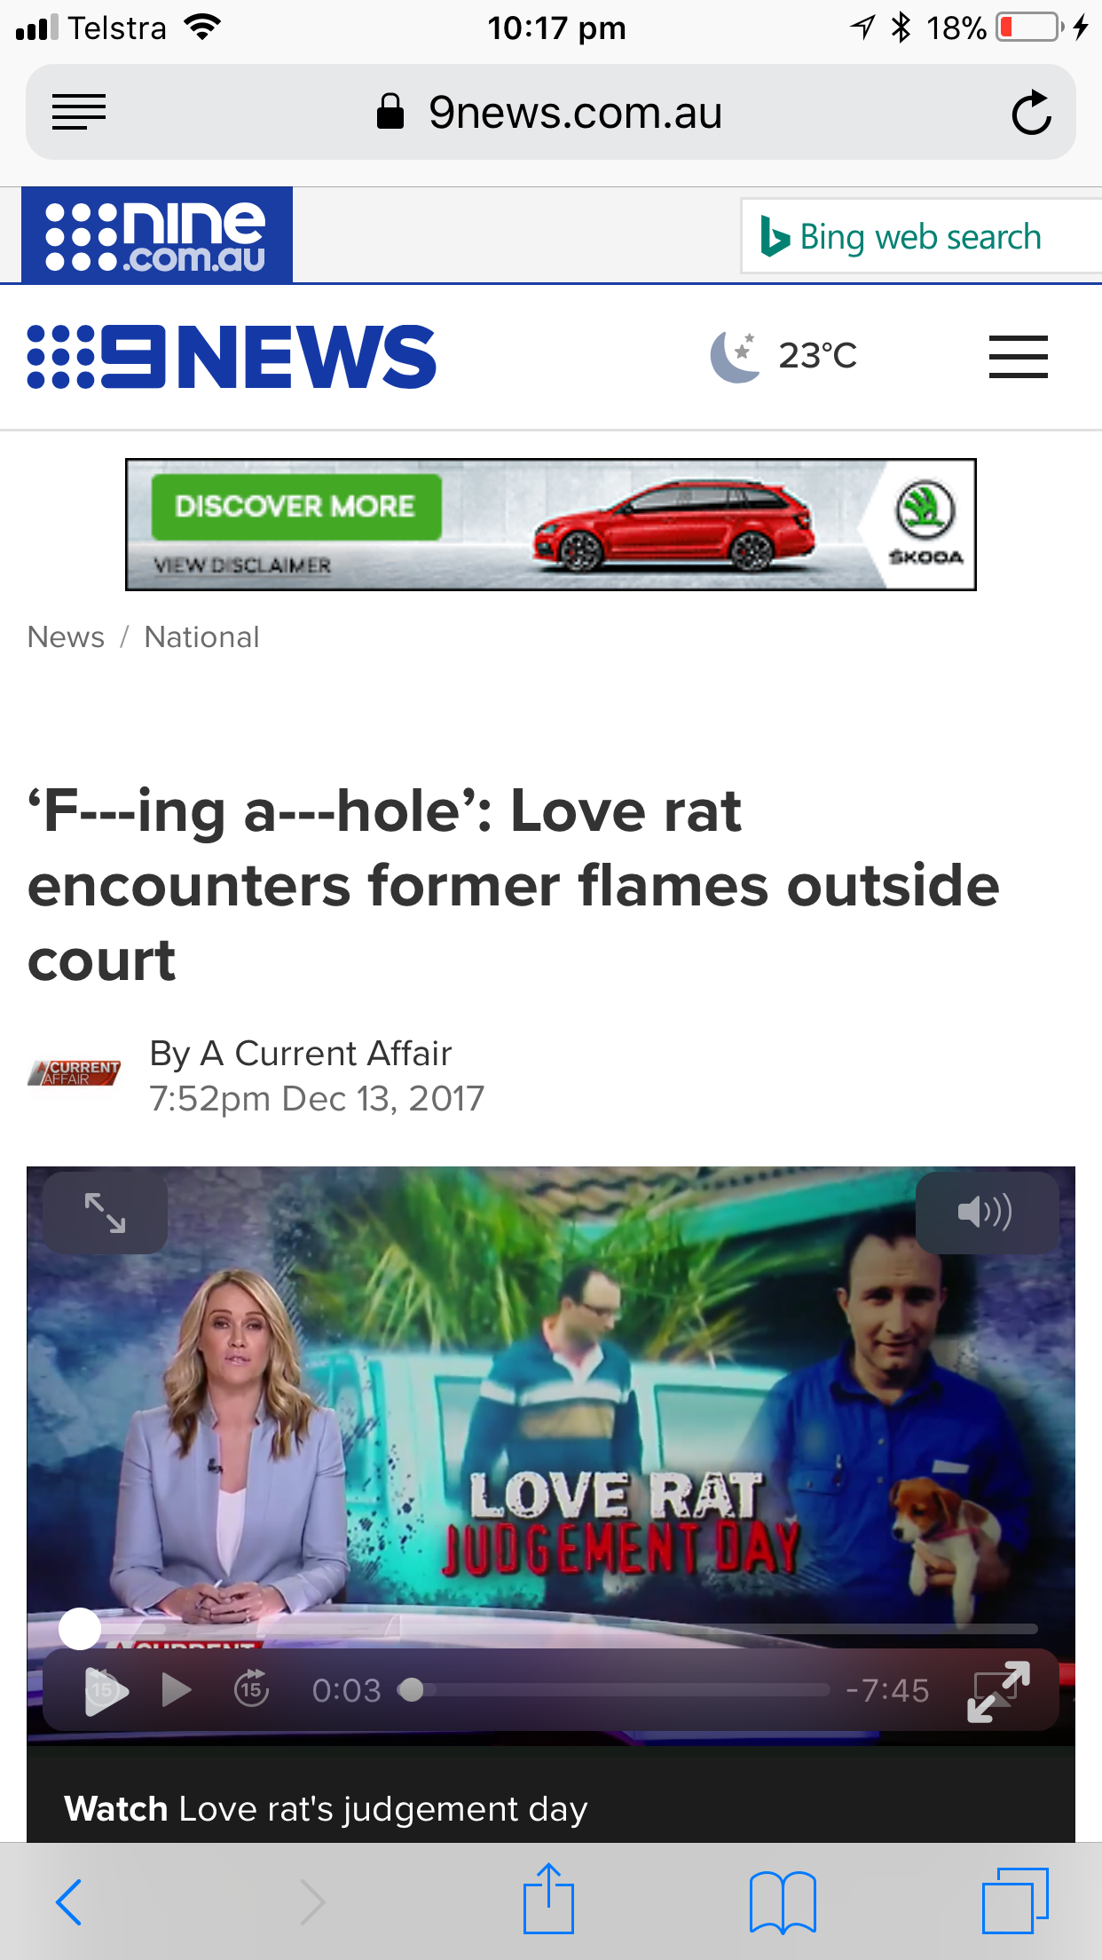Show open tabs in Safari
Viewport: 1102px width, 1960px height.
click(x=1015, y=1901)
